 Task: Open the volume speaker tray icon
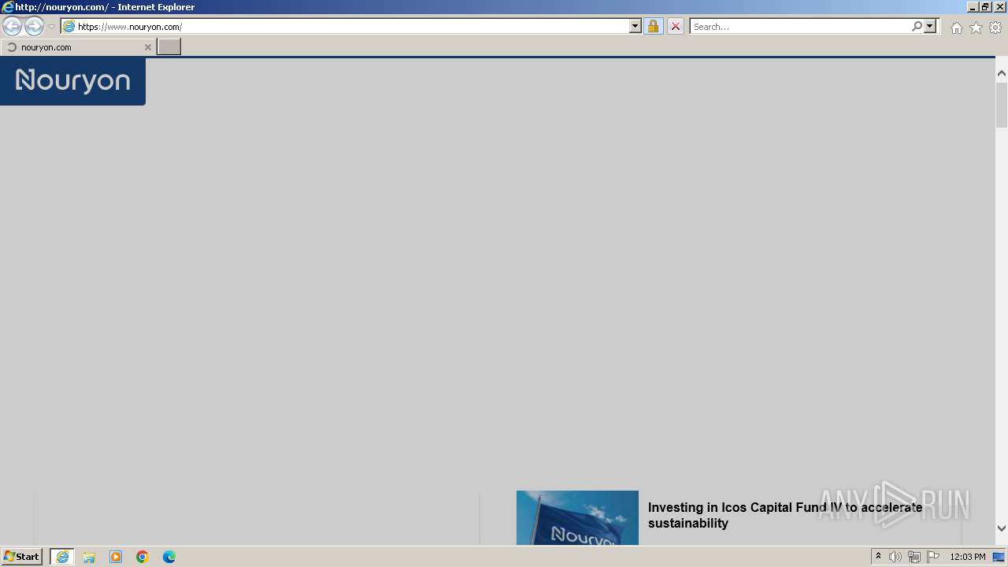coord(895,557)
